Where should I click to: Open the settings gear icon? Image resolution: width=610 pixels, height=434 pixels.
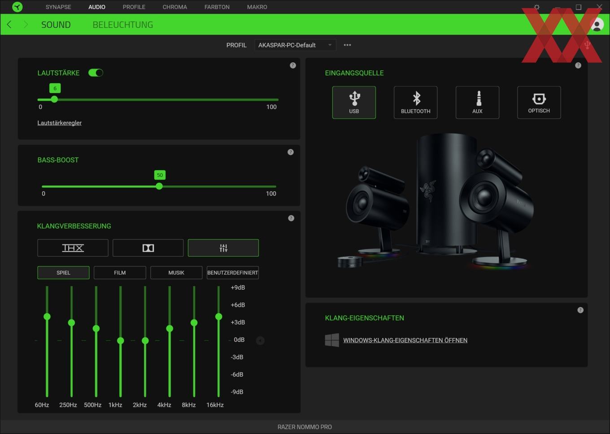click(537, 7)
